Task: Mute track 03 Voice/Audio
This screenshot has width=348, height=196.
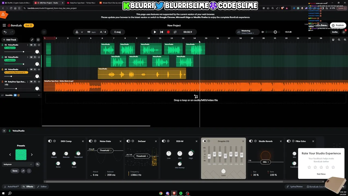Action: (31, 69)
